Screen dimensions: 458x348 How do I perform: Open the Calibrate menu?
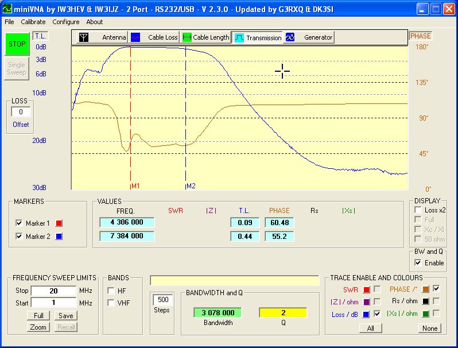click(33, 22)
